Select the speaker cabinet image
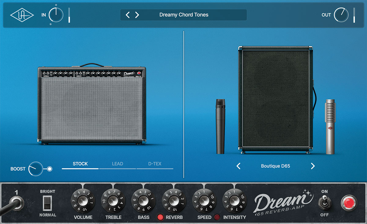The image size is (367, 224). click(276, 99)
